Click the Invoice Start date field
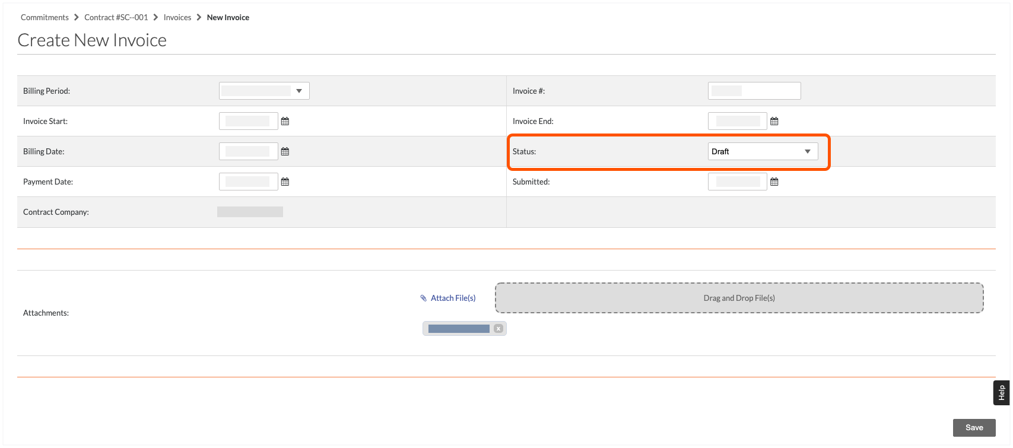 click(248, 121)
